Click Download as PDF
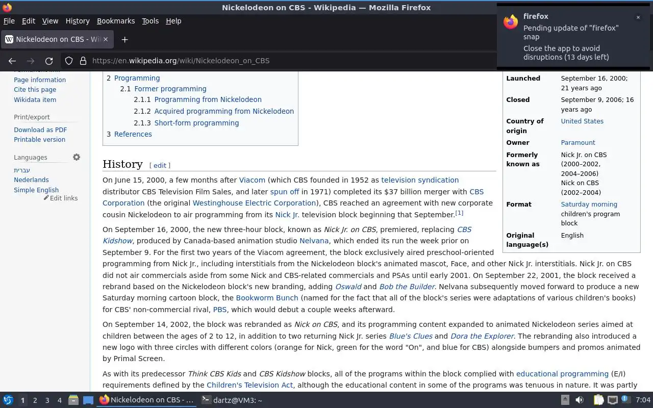This screenshot has width=653, height=408. click(x=40, y=130)
